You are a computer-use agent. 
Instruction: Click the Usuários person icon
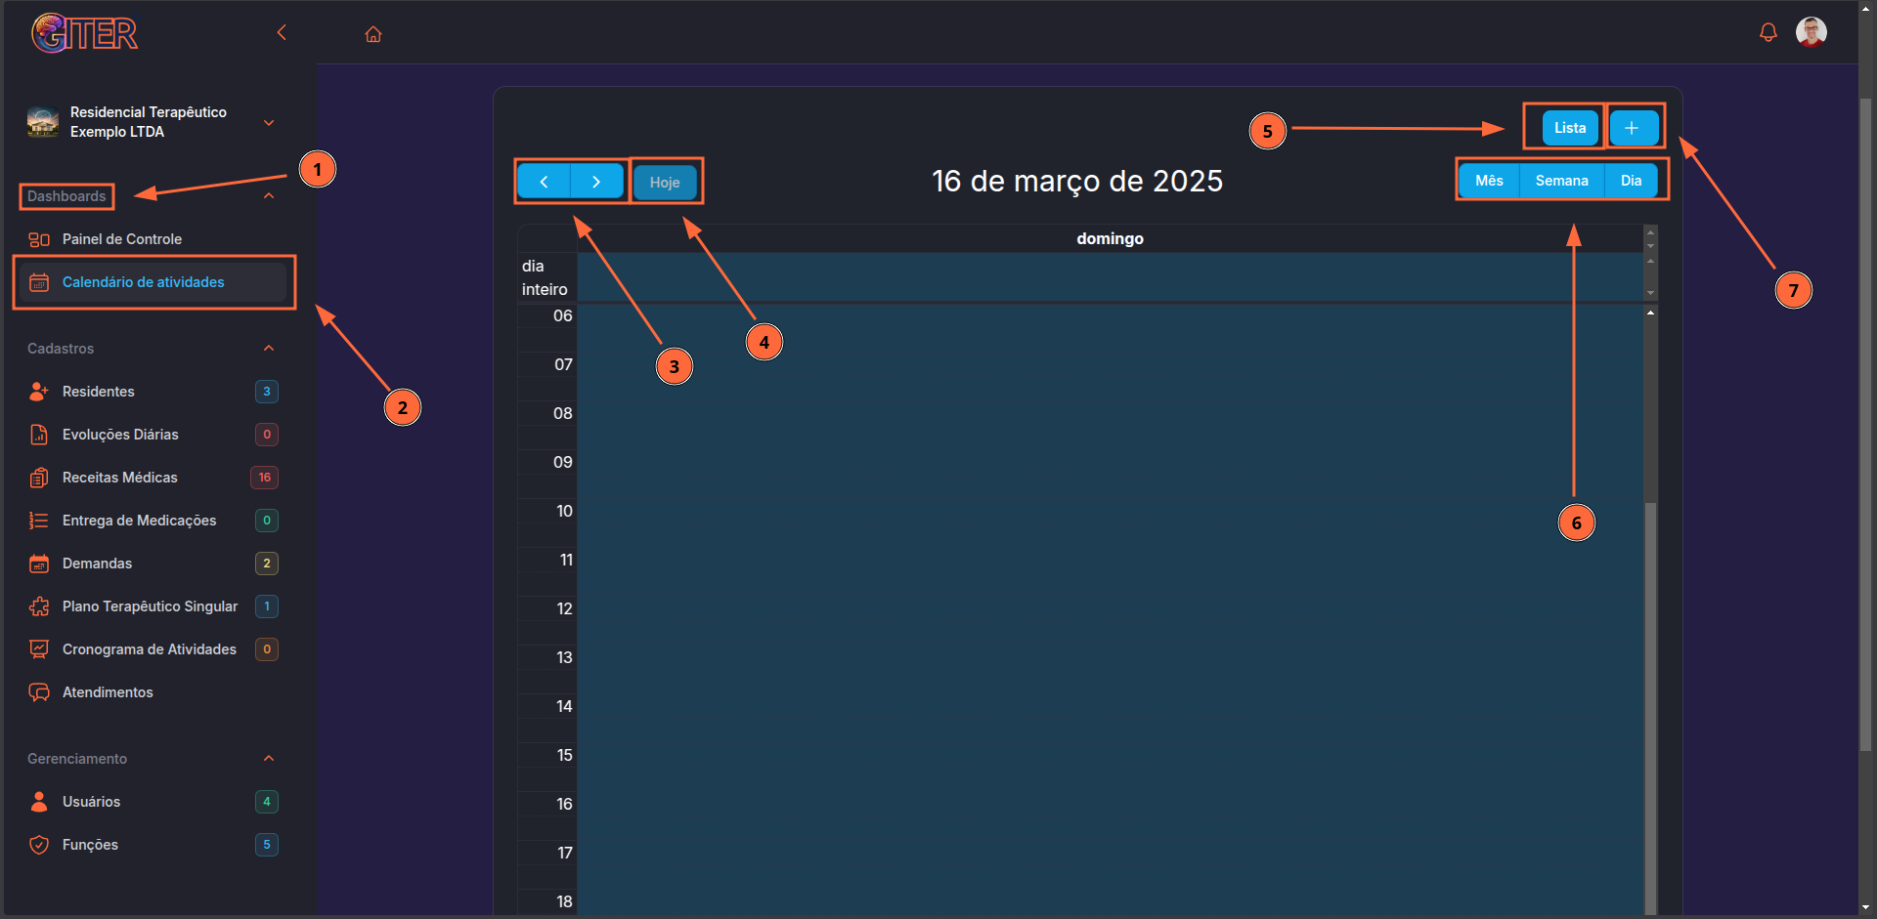pyautogui.click(x=39, y=802)
